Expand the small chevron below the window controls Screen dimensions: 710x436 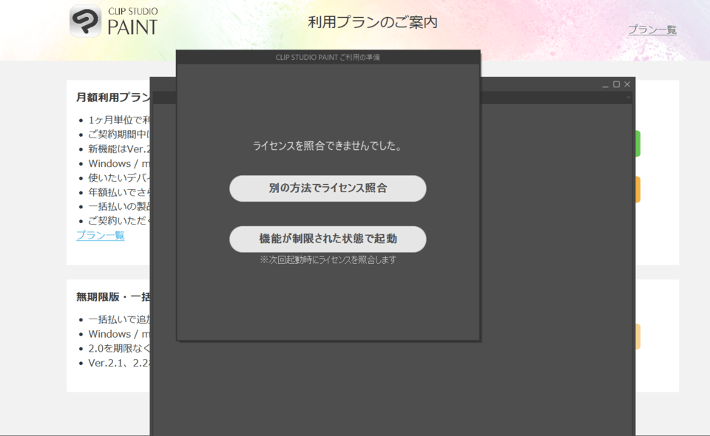629,98
